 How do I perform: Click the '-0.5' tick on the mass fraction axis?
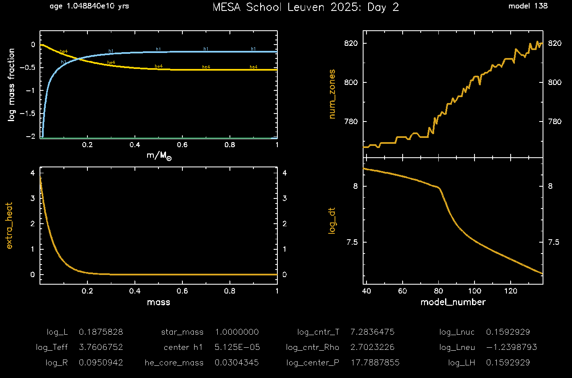27,68
